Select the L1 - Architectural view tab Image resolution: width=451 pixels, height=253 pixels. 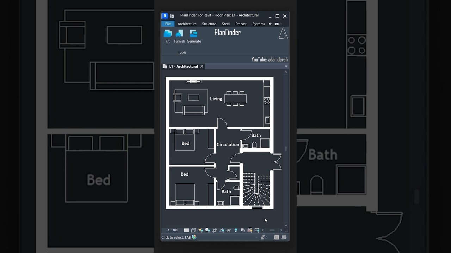tap(183, 66)
